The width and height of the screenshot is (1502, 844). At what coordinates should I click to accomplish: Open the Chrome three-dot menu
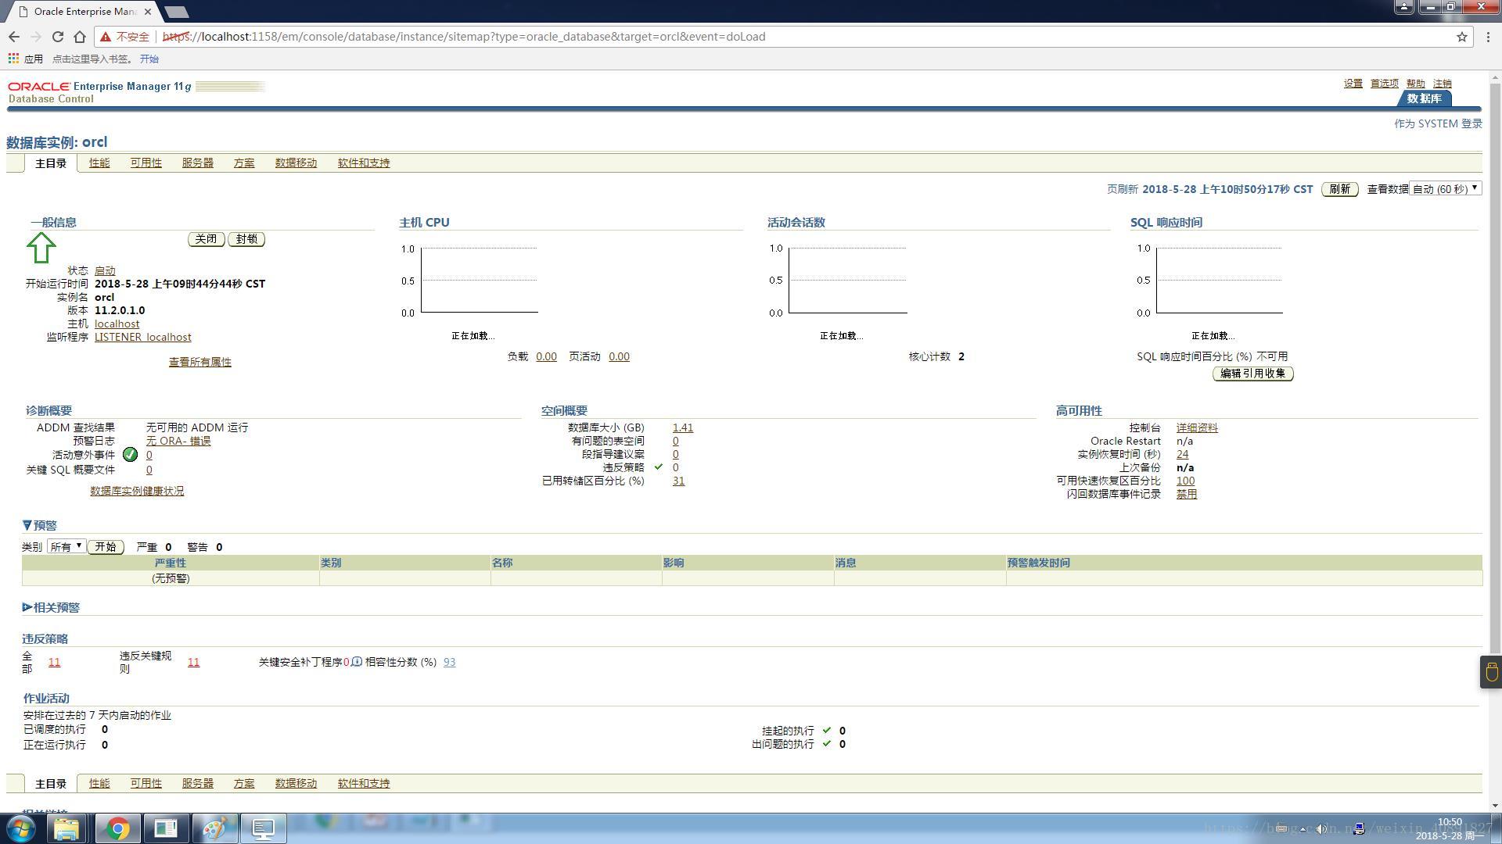point(1488,37)
